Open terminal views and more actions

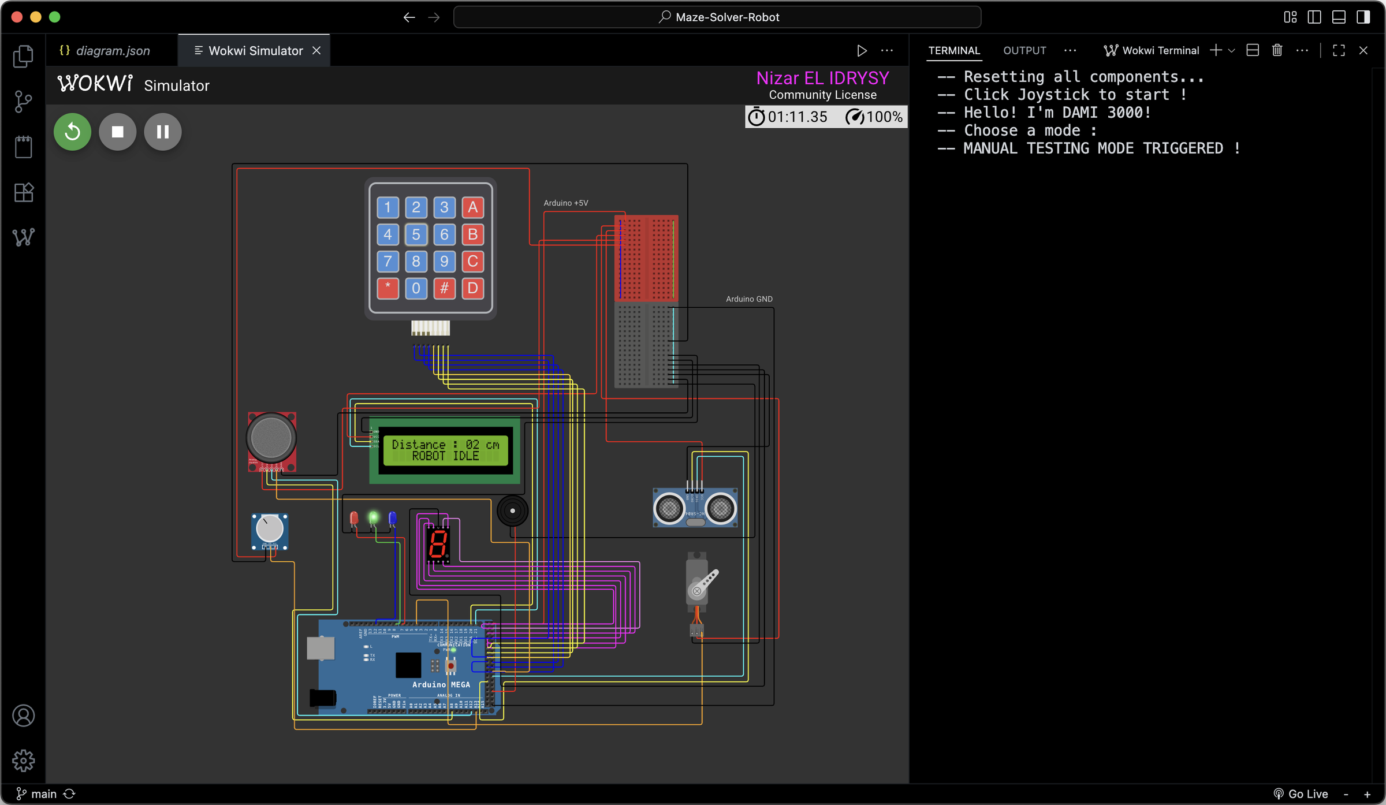[x=1302, y=51]
